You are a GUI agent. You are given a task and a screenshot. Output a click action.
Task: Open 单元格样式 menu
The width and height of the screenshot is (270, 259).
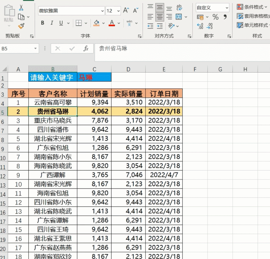[253, 25]
